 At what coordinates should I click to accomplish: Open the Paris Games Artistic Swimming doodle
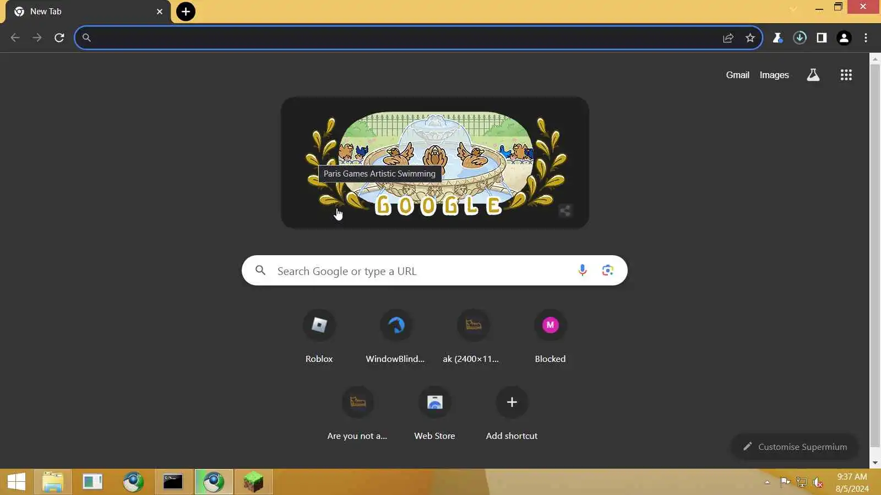(435, 163)
